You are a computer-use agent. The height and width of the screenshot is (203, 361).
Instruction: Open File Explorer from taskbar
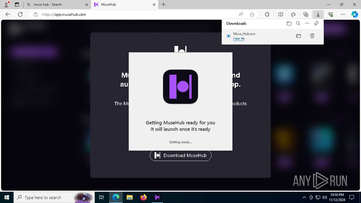129,197
